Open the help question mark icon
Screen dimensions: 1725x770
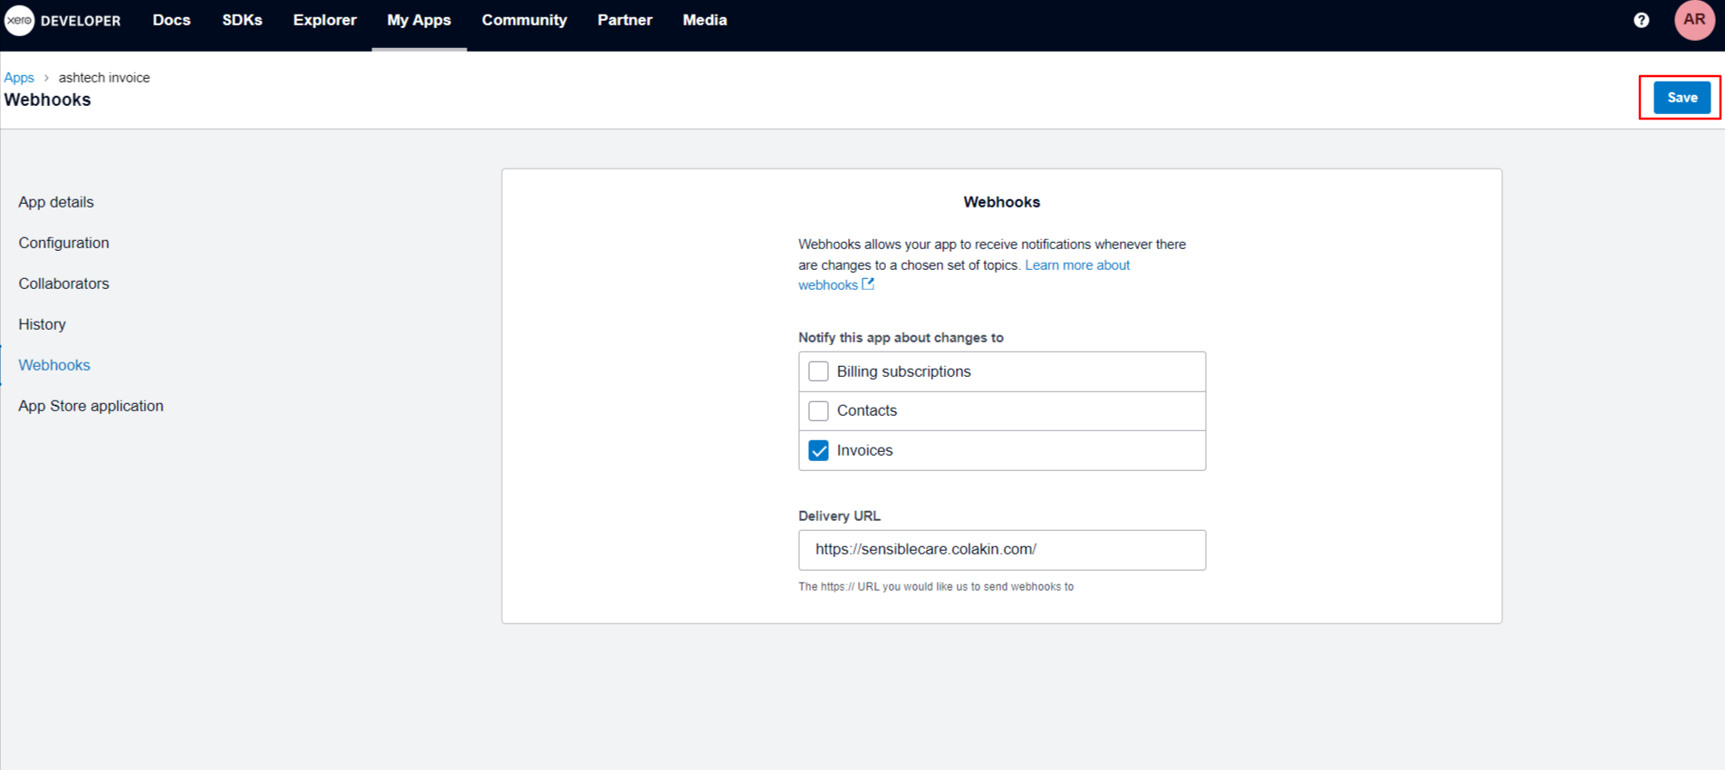click(x=1641, y=20)
